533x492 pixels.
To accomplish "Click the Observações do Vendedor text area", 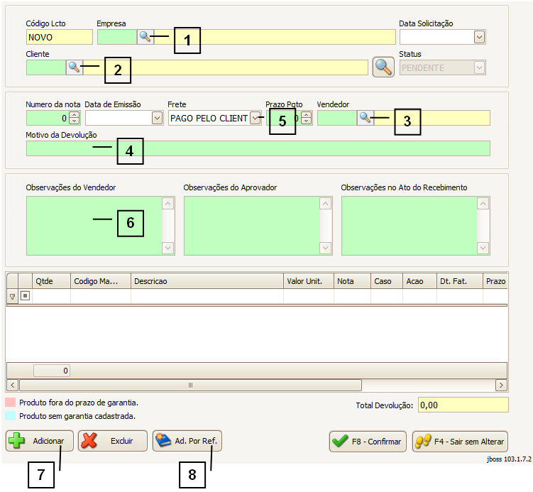I will (94, 225).
